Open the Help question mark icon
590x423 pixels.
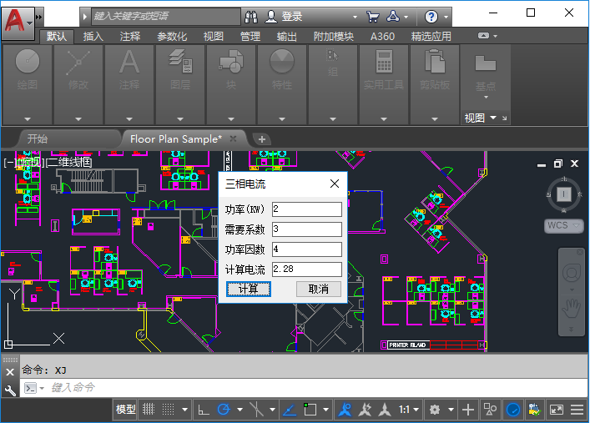(431, 17)
